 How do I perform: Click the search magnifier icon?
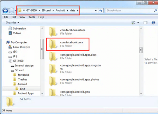pyautogui.click(x=155, y=10)
